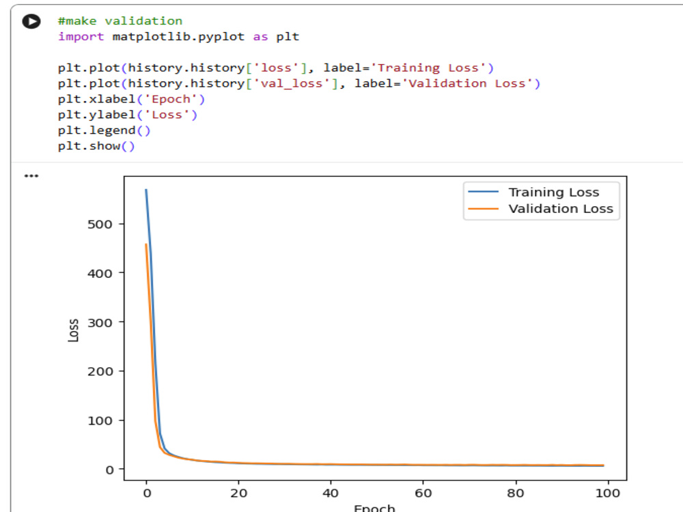Click the x-axis tick label 20
This screenshot has height=512, width=683.
click(238, 493)
